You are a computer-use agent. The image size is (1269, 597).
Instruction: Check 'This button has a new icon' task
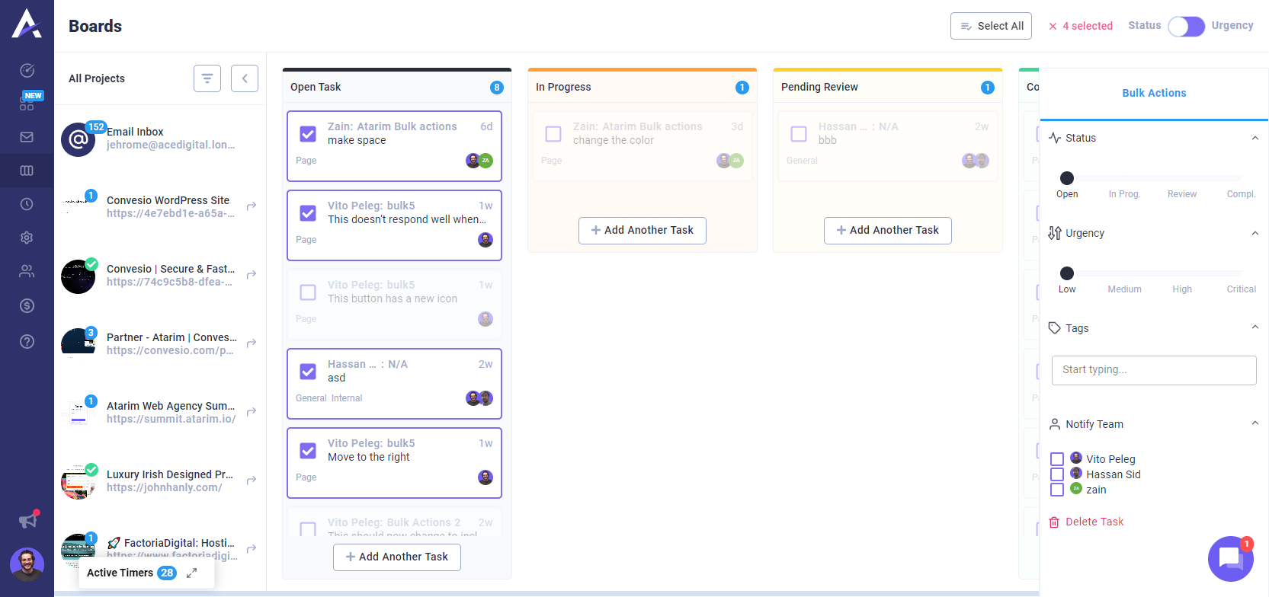(308, 292)
